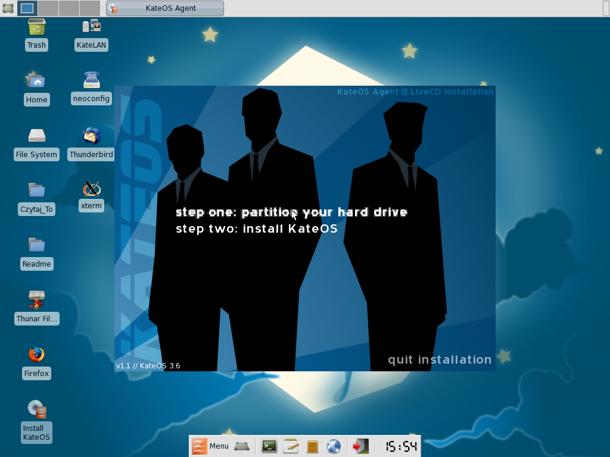Open the Menu button in bottom panel

coord(210,446)
